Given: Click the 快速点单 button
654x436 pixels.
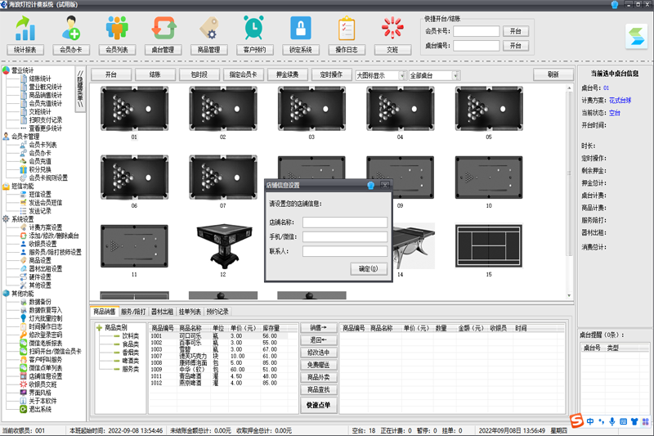Looking at the screenshot, I should 319,405.
